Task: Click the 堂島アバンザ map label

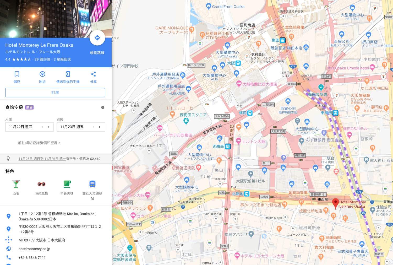Action: (x=236, y=235)
